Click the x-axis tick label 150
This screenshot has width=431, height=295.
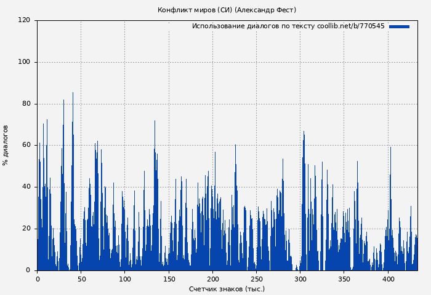coord(169,279)
